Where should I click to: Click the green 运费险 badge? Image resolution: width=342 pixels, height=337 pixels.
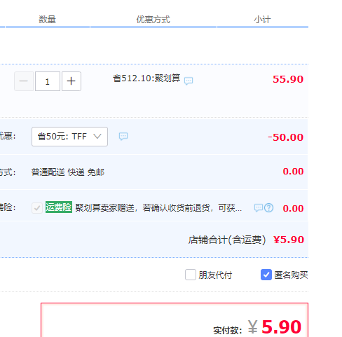(x=59, y=207)
